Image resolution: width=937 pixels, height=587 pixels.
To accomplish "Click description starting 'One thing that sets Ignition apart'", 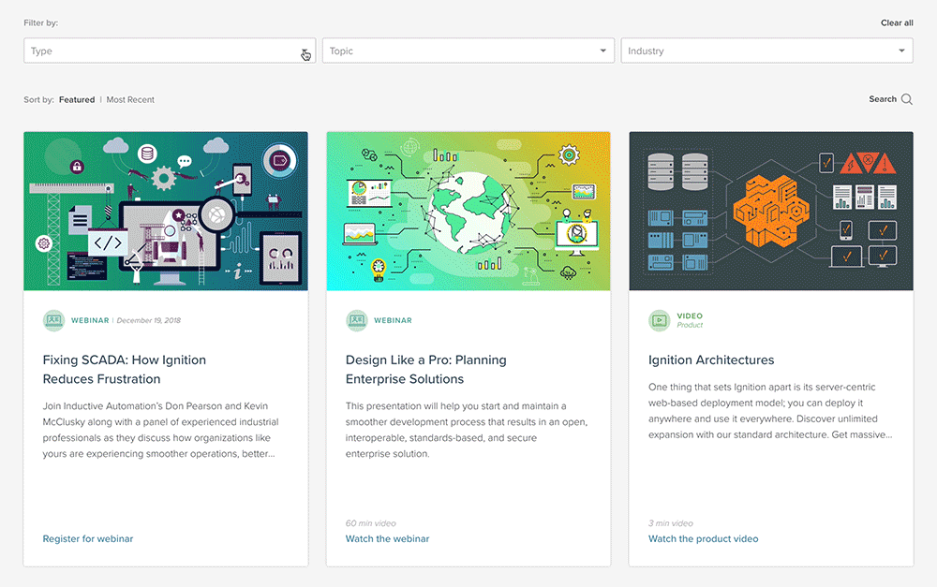I will coord(770,411).
